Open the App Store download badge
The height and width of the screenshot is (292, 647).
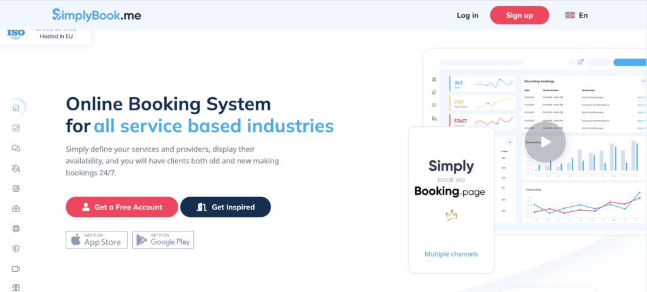coord(97,240)
